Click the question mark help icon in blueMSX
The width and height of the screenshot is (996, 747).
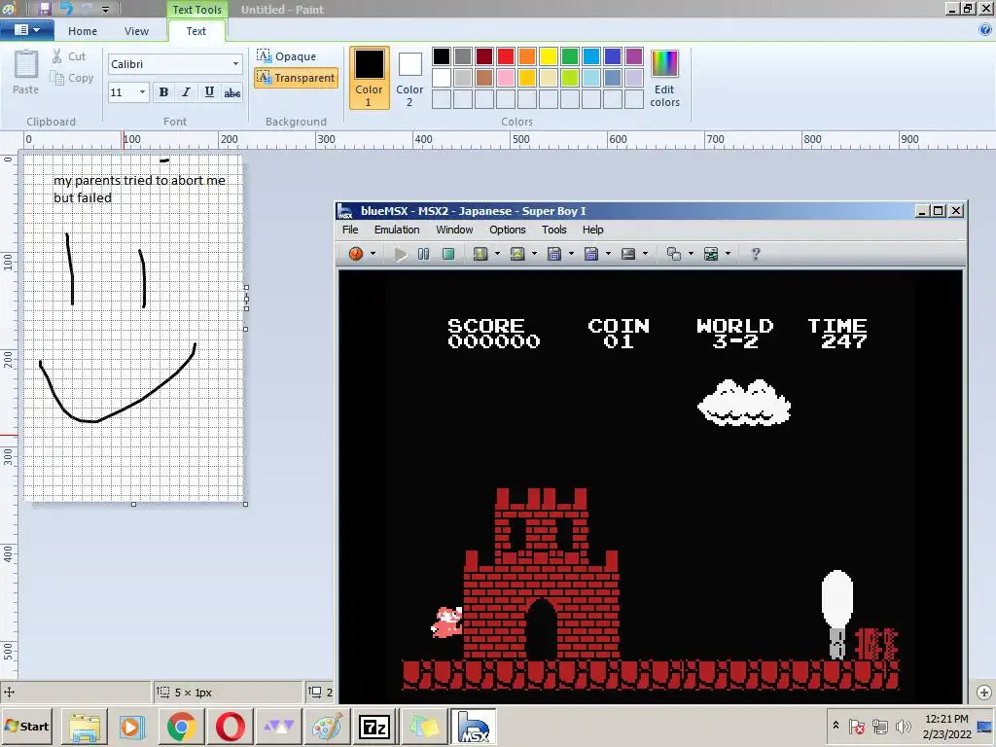click(x=755, y=254)
